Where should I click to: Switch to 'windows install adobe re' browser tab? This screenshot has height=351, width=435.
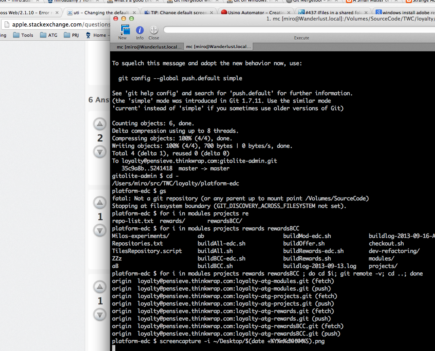tap(405, 13)
